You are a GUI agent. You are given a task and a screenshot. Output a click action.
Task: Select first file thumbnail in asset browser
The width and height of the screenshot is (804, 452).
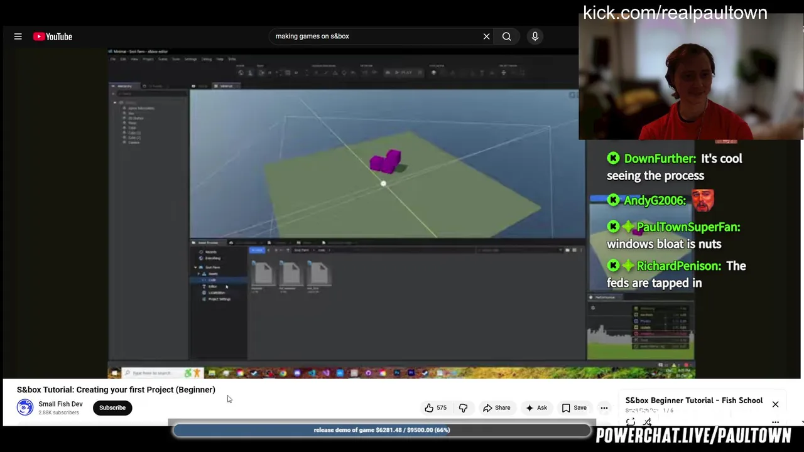pyautogui.click(x=263, y=274)
